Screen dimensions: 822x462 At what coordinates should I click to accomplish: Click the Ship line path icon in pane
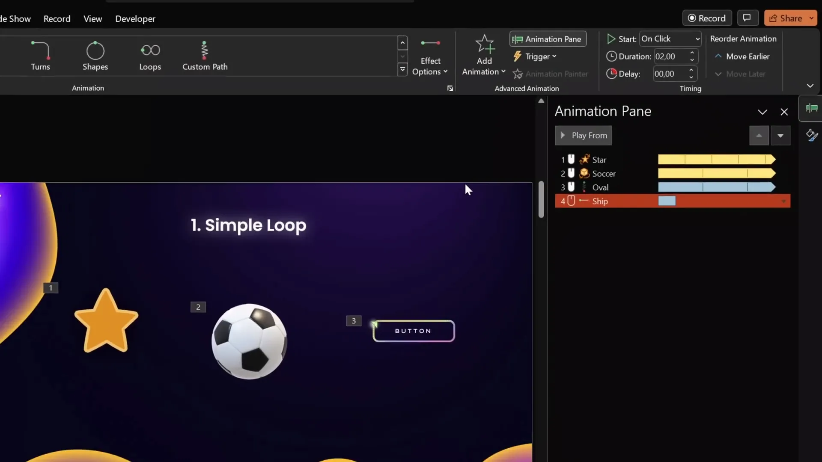(584, 201)
